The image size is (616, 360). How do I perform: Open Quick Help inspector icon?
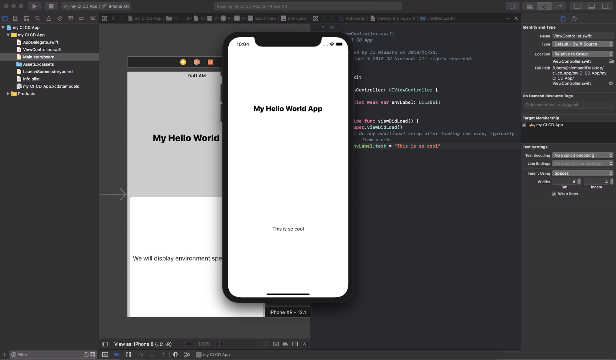pos(574,19)
